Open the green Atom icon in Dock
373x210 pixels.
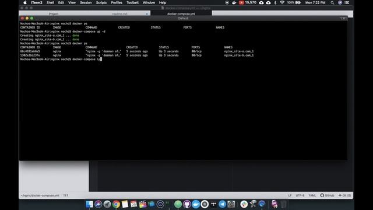coord(178,204)
